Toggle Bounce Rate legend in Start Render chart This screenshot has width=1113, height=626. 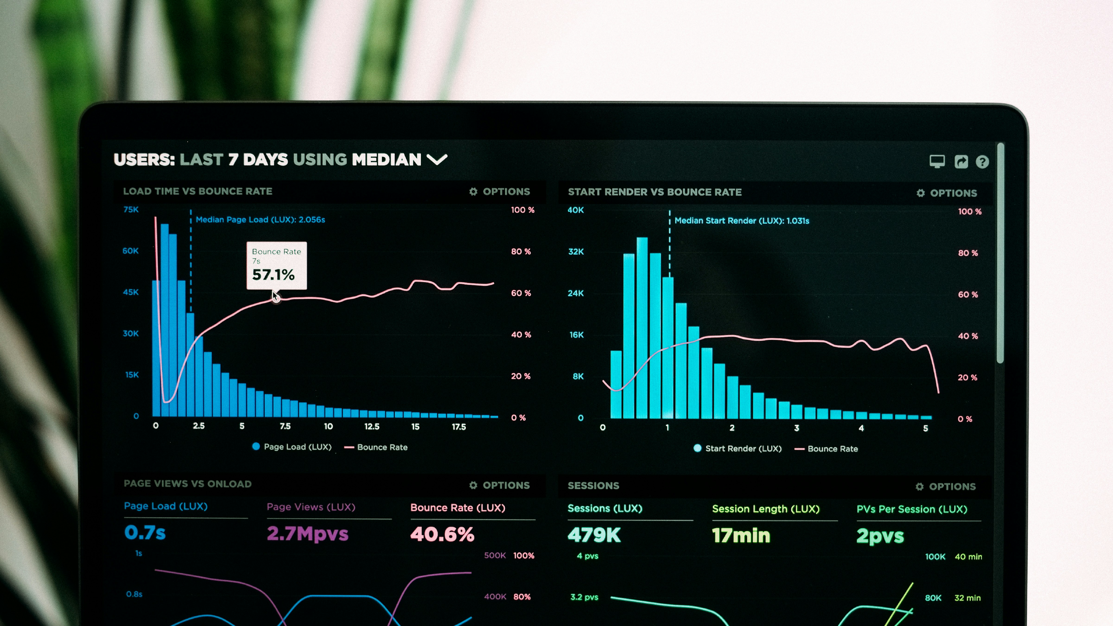(x=826, y=449)
